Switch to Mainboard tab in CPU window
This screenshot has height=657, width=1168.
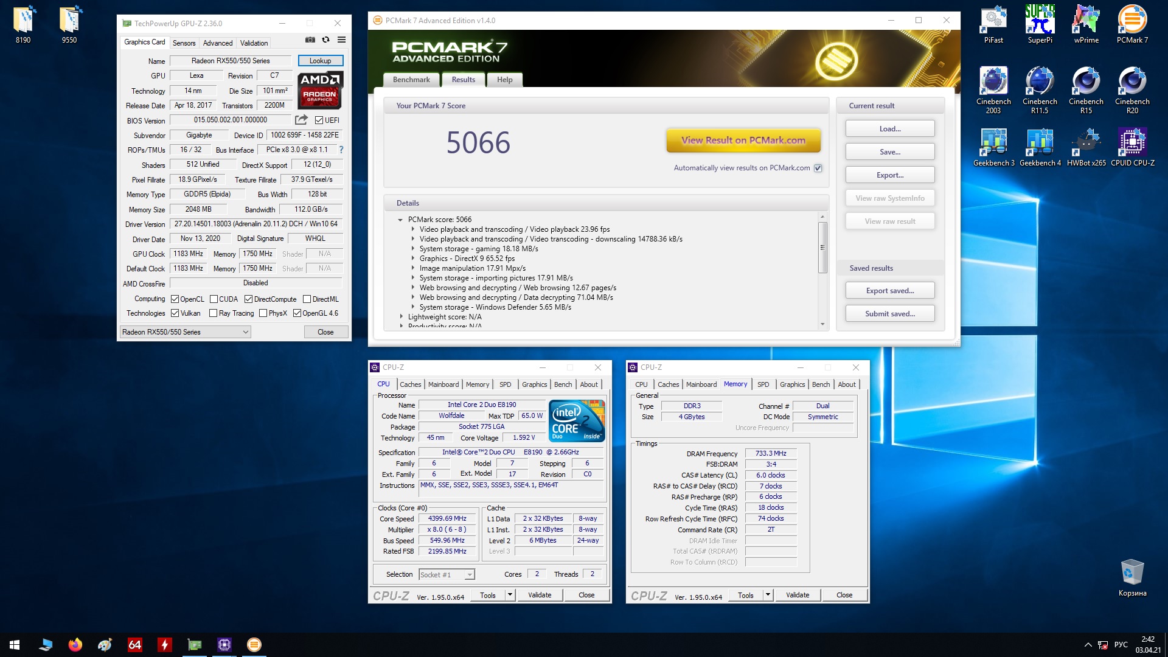point(443,384)
